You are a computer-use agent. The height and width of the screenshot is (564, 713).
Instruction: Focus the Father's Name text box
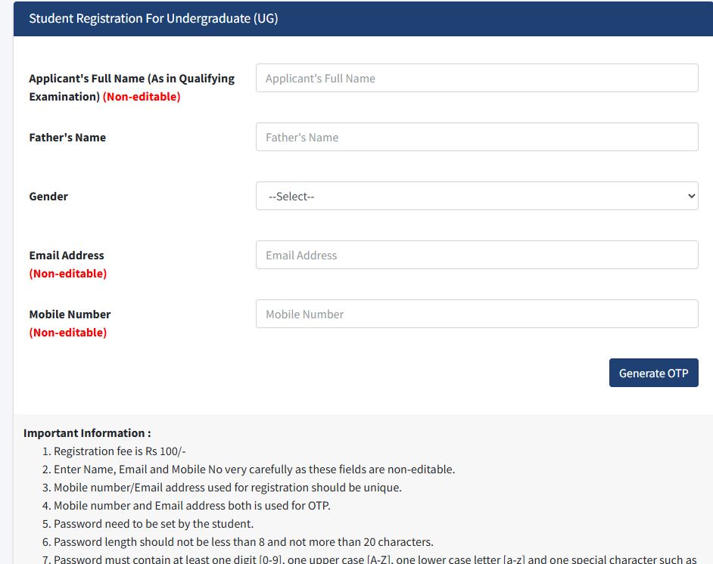(477, 137)
